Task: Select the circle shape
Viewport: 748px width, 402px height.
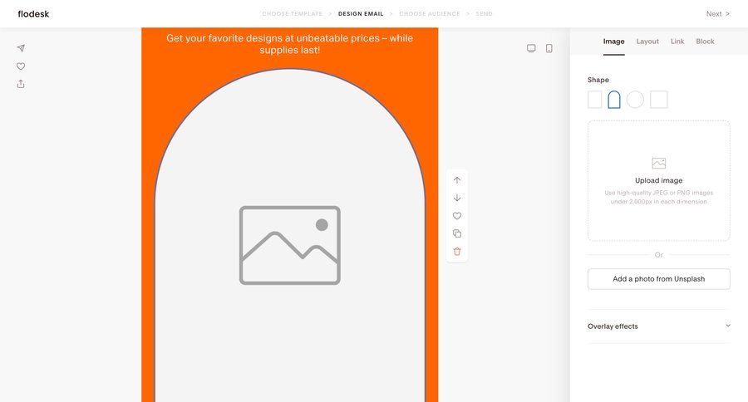Action: pyautogui.click(x=635, y=100)
